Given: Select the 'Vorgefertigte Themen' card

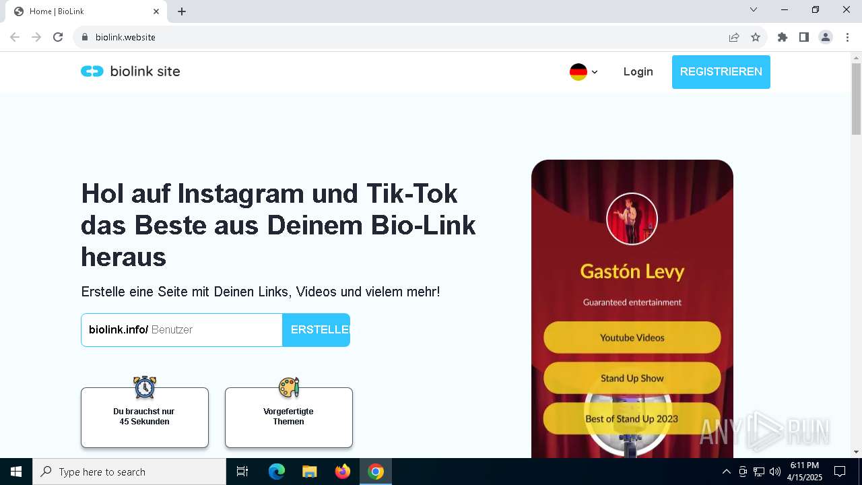Looking at the screenshot, I should point(289,418).
